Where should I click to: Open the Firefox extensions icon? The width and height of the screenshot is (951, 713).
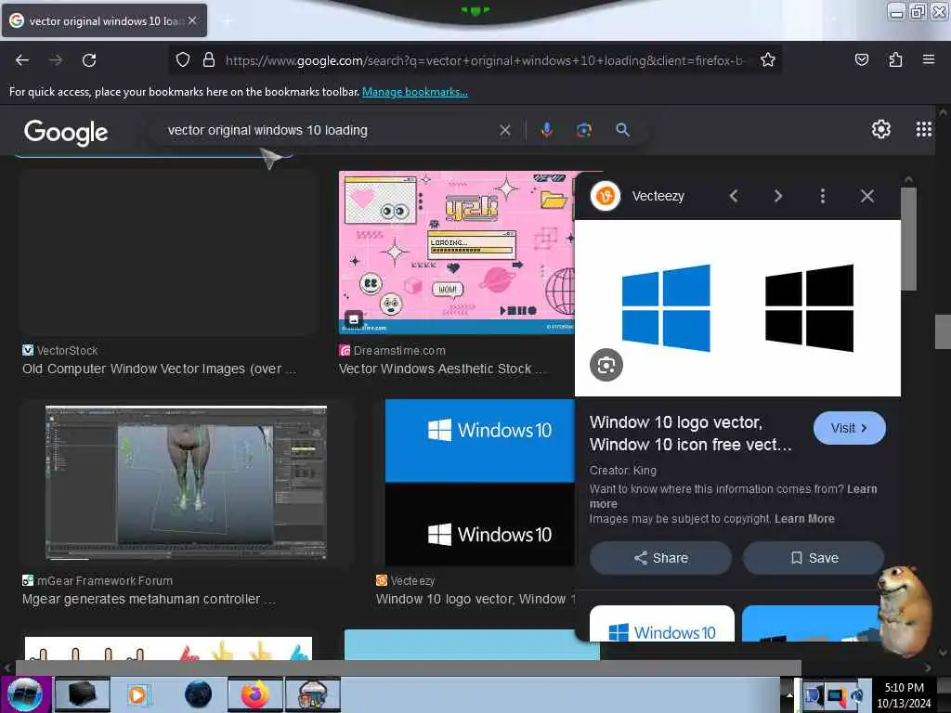click(x=895, y=59)
